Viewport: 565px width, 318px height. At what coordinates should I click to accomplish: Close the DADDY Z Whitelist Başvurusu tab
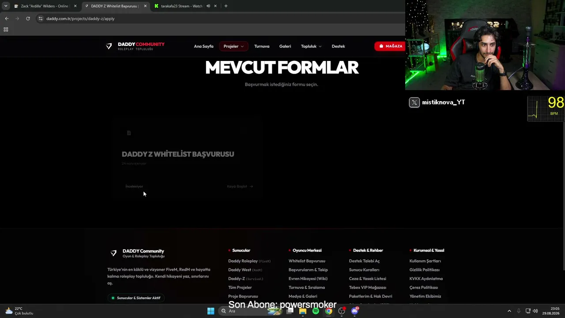click(145, 6)
